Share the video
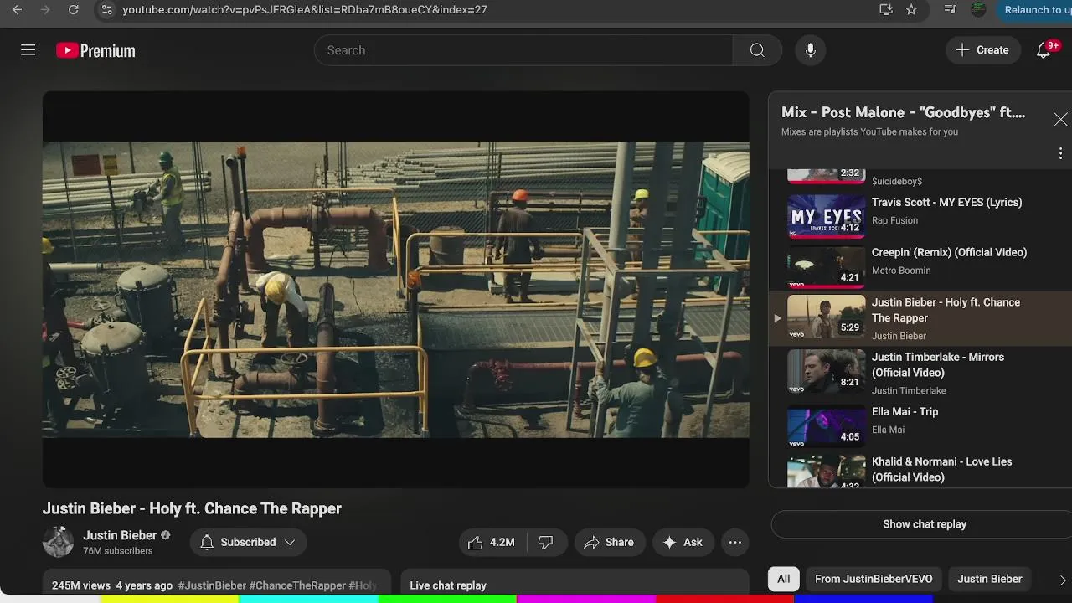 [610, 542]
